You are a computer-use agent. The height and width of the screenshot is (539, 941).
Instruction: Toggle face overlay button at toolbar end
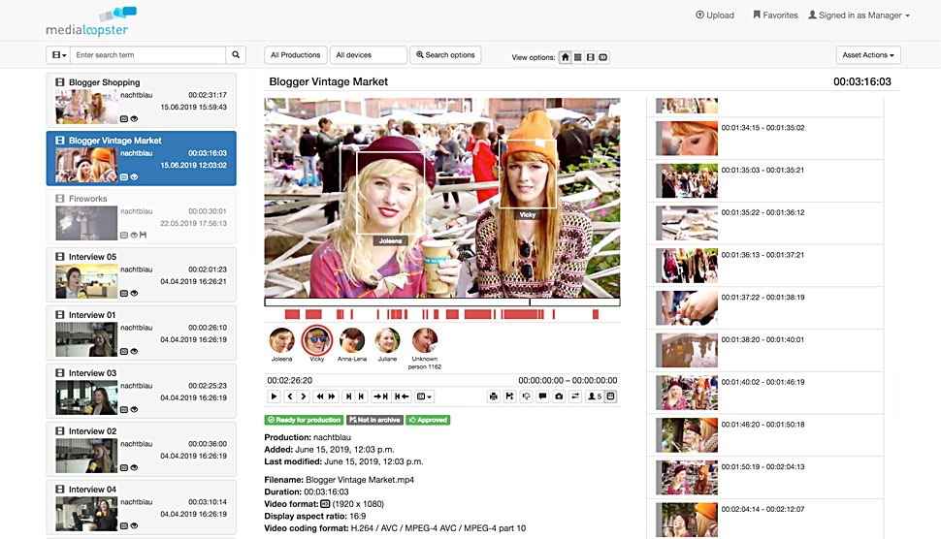point(611,396)
